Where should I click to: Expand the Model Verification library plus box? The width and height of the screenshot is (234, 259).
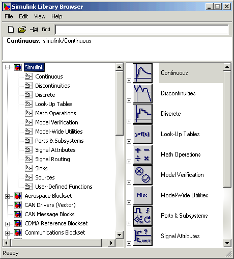point(129,182)
